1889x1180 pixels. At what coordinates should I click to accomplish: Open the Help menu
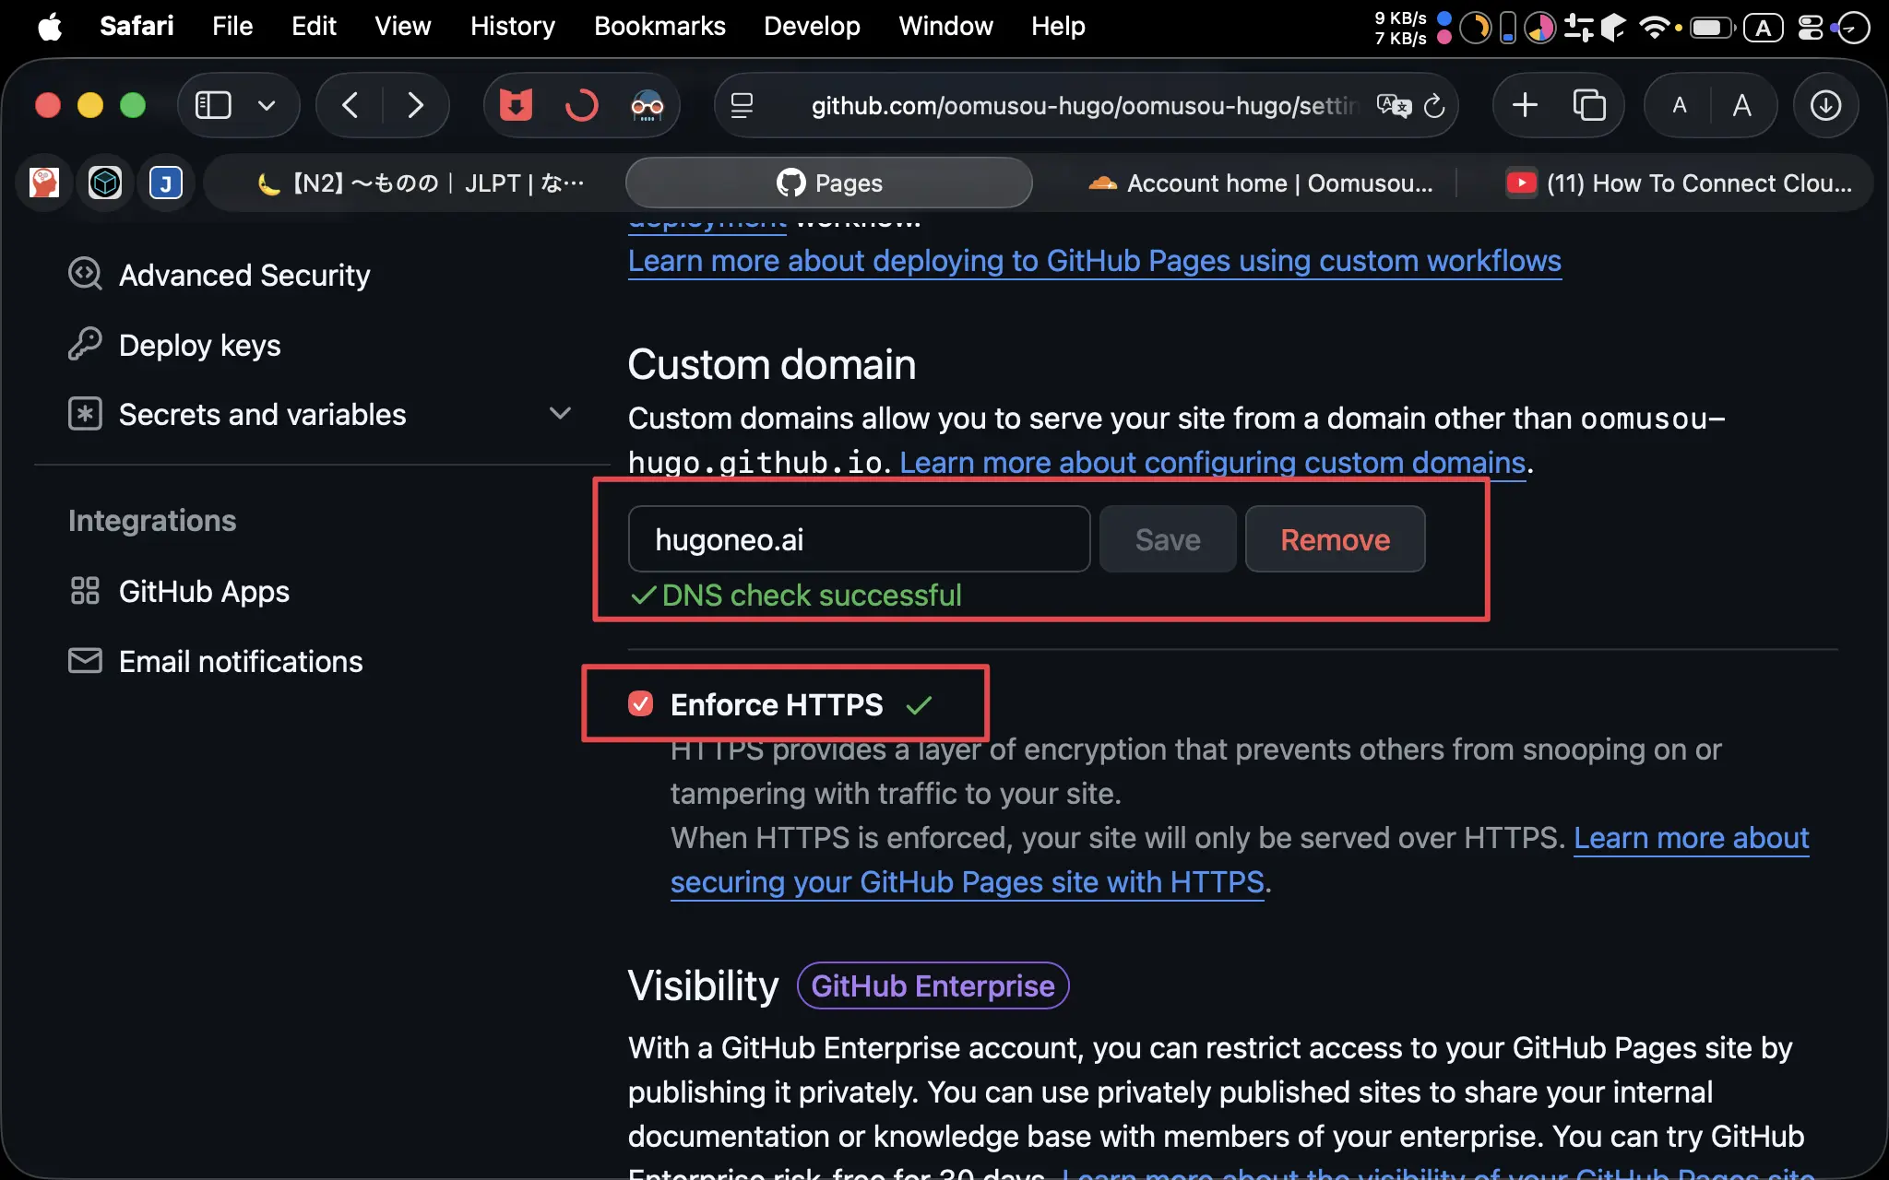click(x=1058, y=26)
